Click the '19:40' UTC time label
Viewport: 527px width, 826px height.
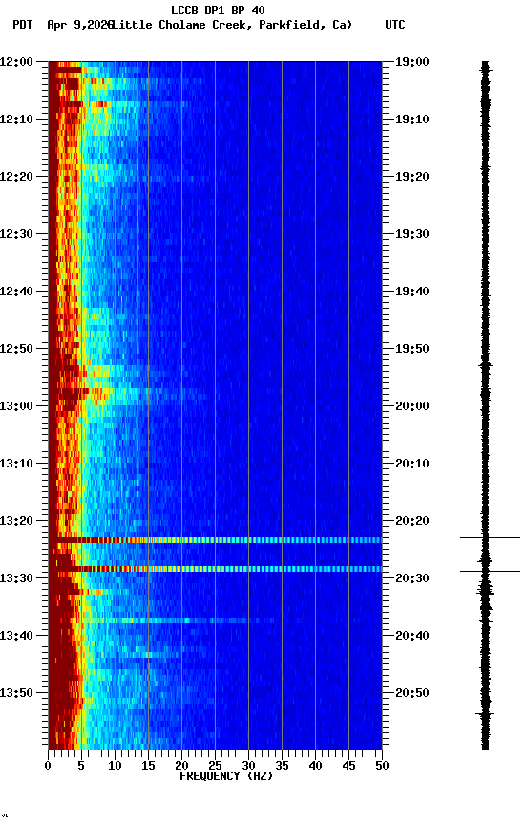click(x=412, y=292)
